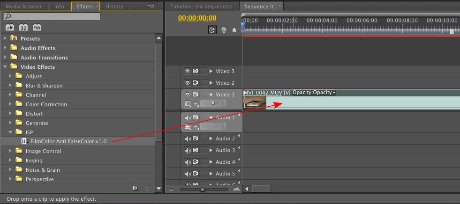This screenshot has height=204, width=460.
Task: Click the timeline zoom slider handle
Action: pyautogui.click(x=203, y=189)
